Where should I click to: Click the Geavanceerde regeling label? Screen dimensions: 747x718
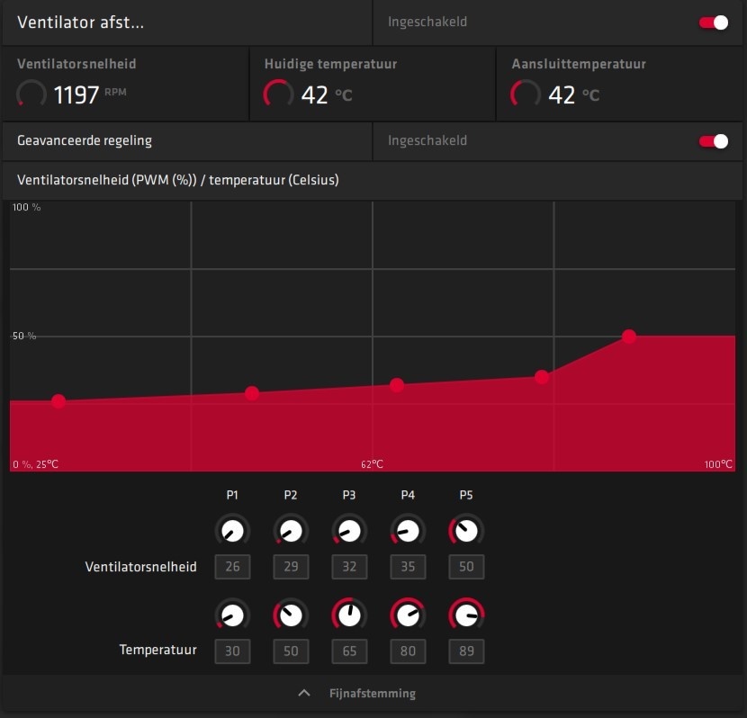[x=85, y=140]
